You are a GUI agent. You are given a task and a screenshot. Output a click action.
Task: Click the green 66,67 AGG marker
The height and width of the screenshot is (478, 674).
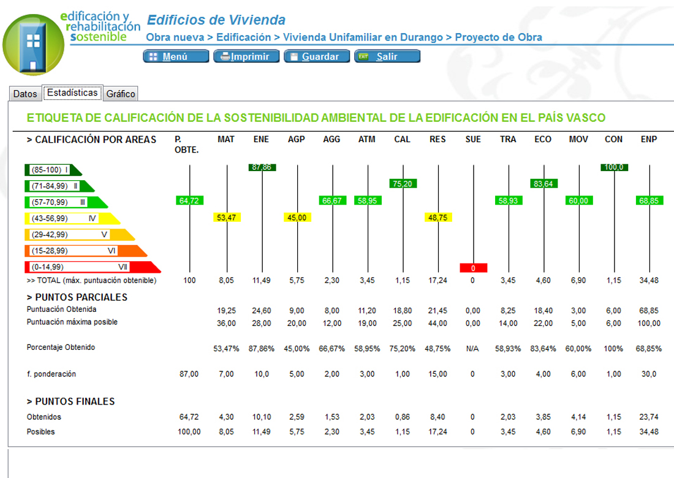point(332,201)
